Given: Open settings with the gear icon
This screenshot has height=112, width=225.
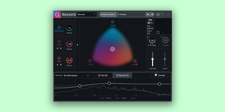Looking at the screenshot, I should pos(158,14).
